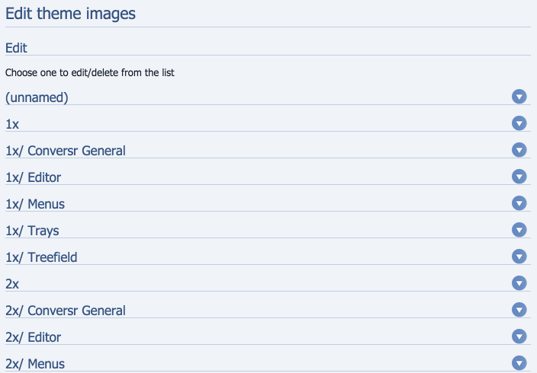Expand the (unnamed) row arrow icon
This screenshot has height=373, width=537.
[519, 97]
